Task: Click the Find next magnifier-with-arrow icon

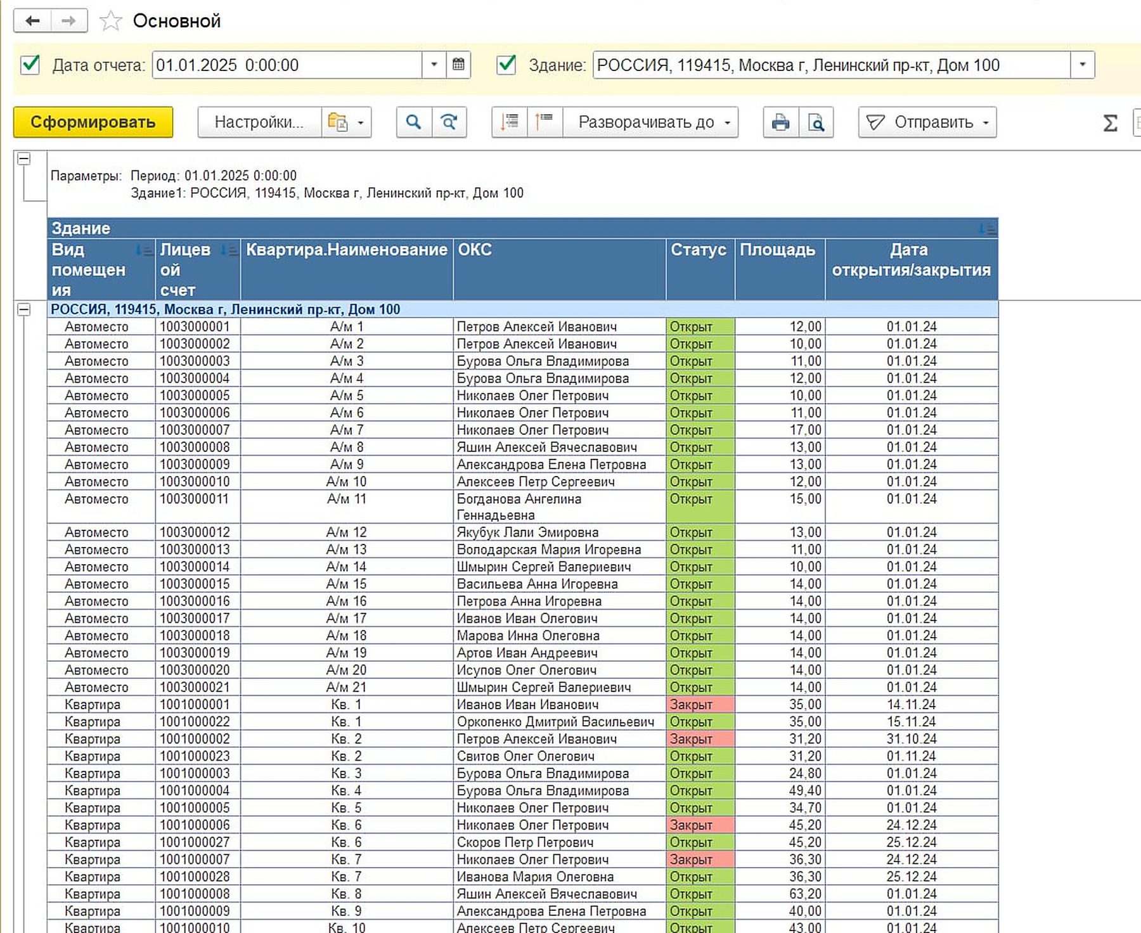Action: [449, 122]
